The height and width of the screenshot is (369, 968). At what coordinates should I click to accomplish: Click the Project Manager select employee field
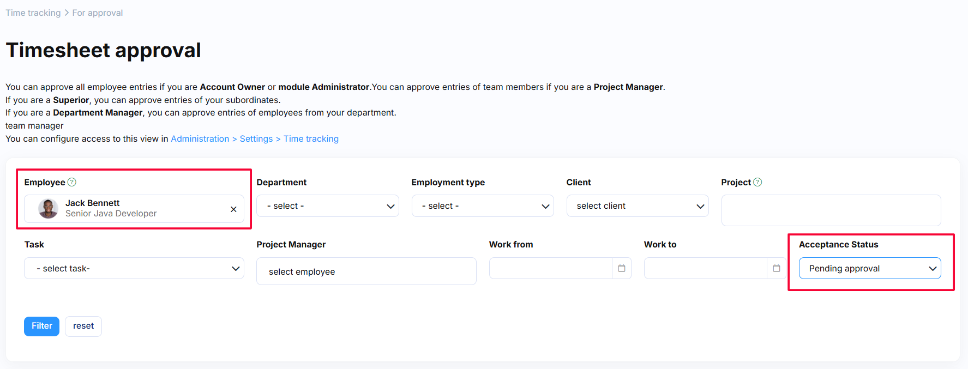pyautogui.click(x=366, y=271)
